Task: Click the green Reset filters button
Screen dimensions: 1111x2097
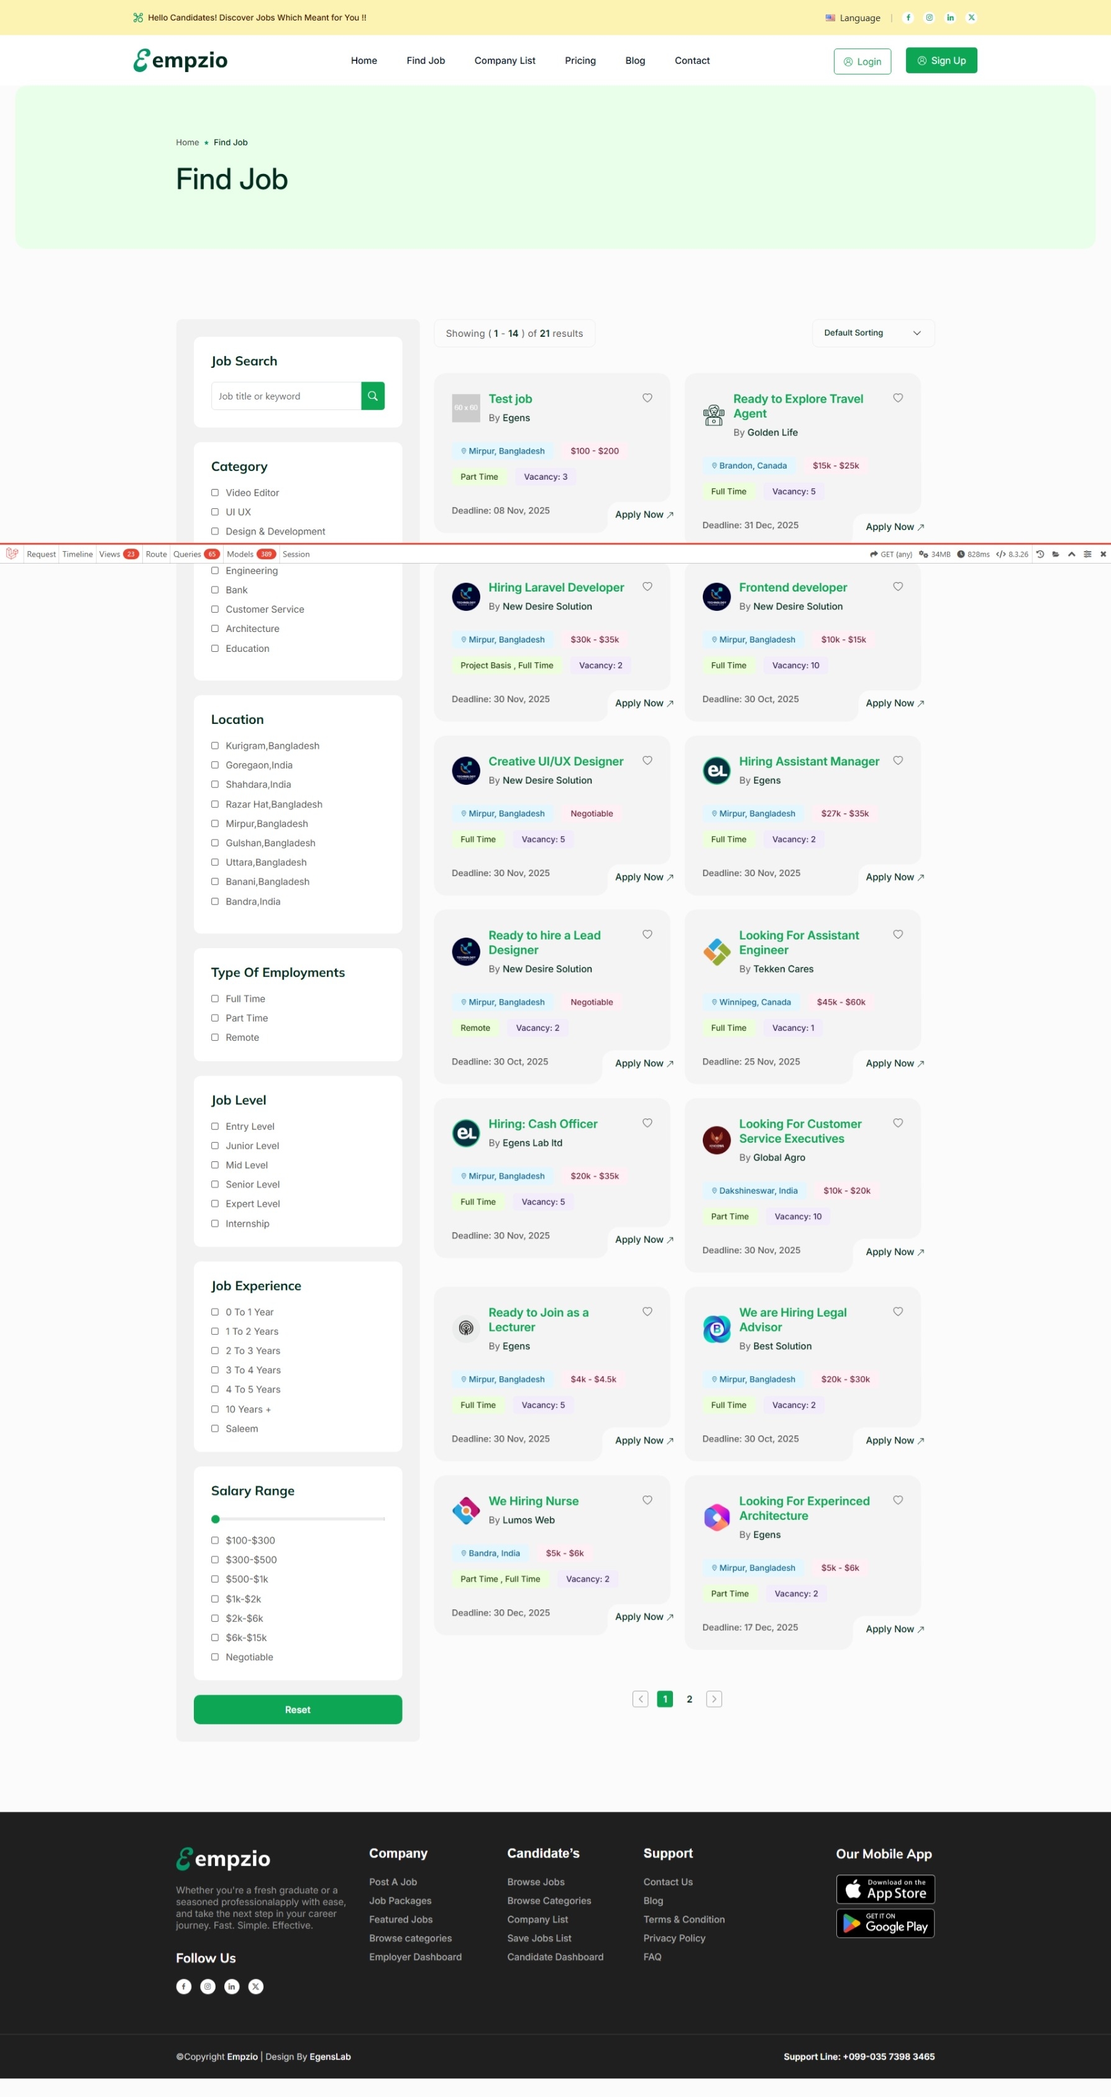Action: pyautogui.click(x=297, y=1709)
